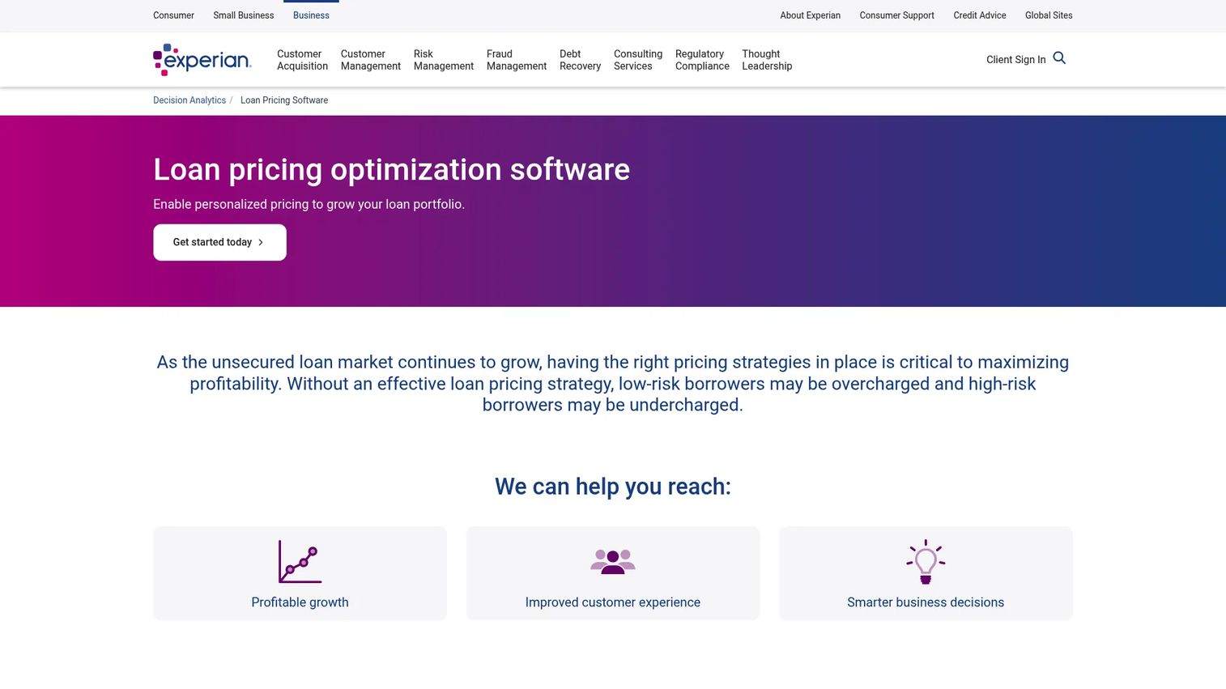Navigate to Decision Analytics breadcrumb
The width and height of the screenshot is (1226, 689).
(189, 100)
